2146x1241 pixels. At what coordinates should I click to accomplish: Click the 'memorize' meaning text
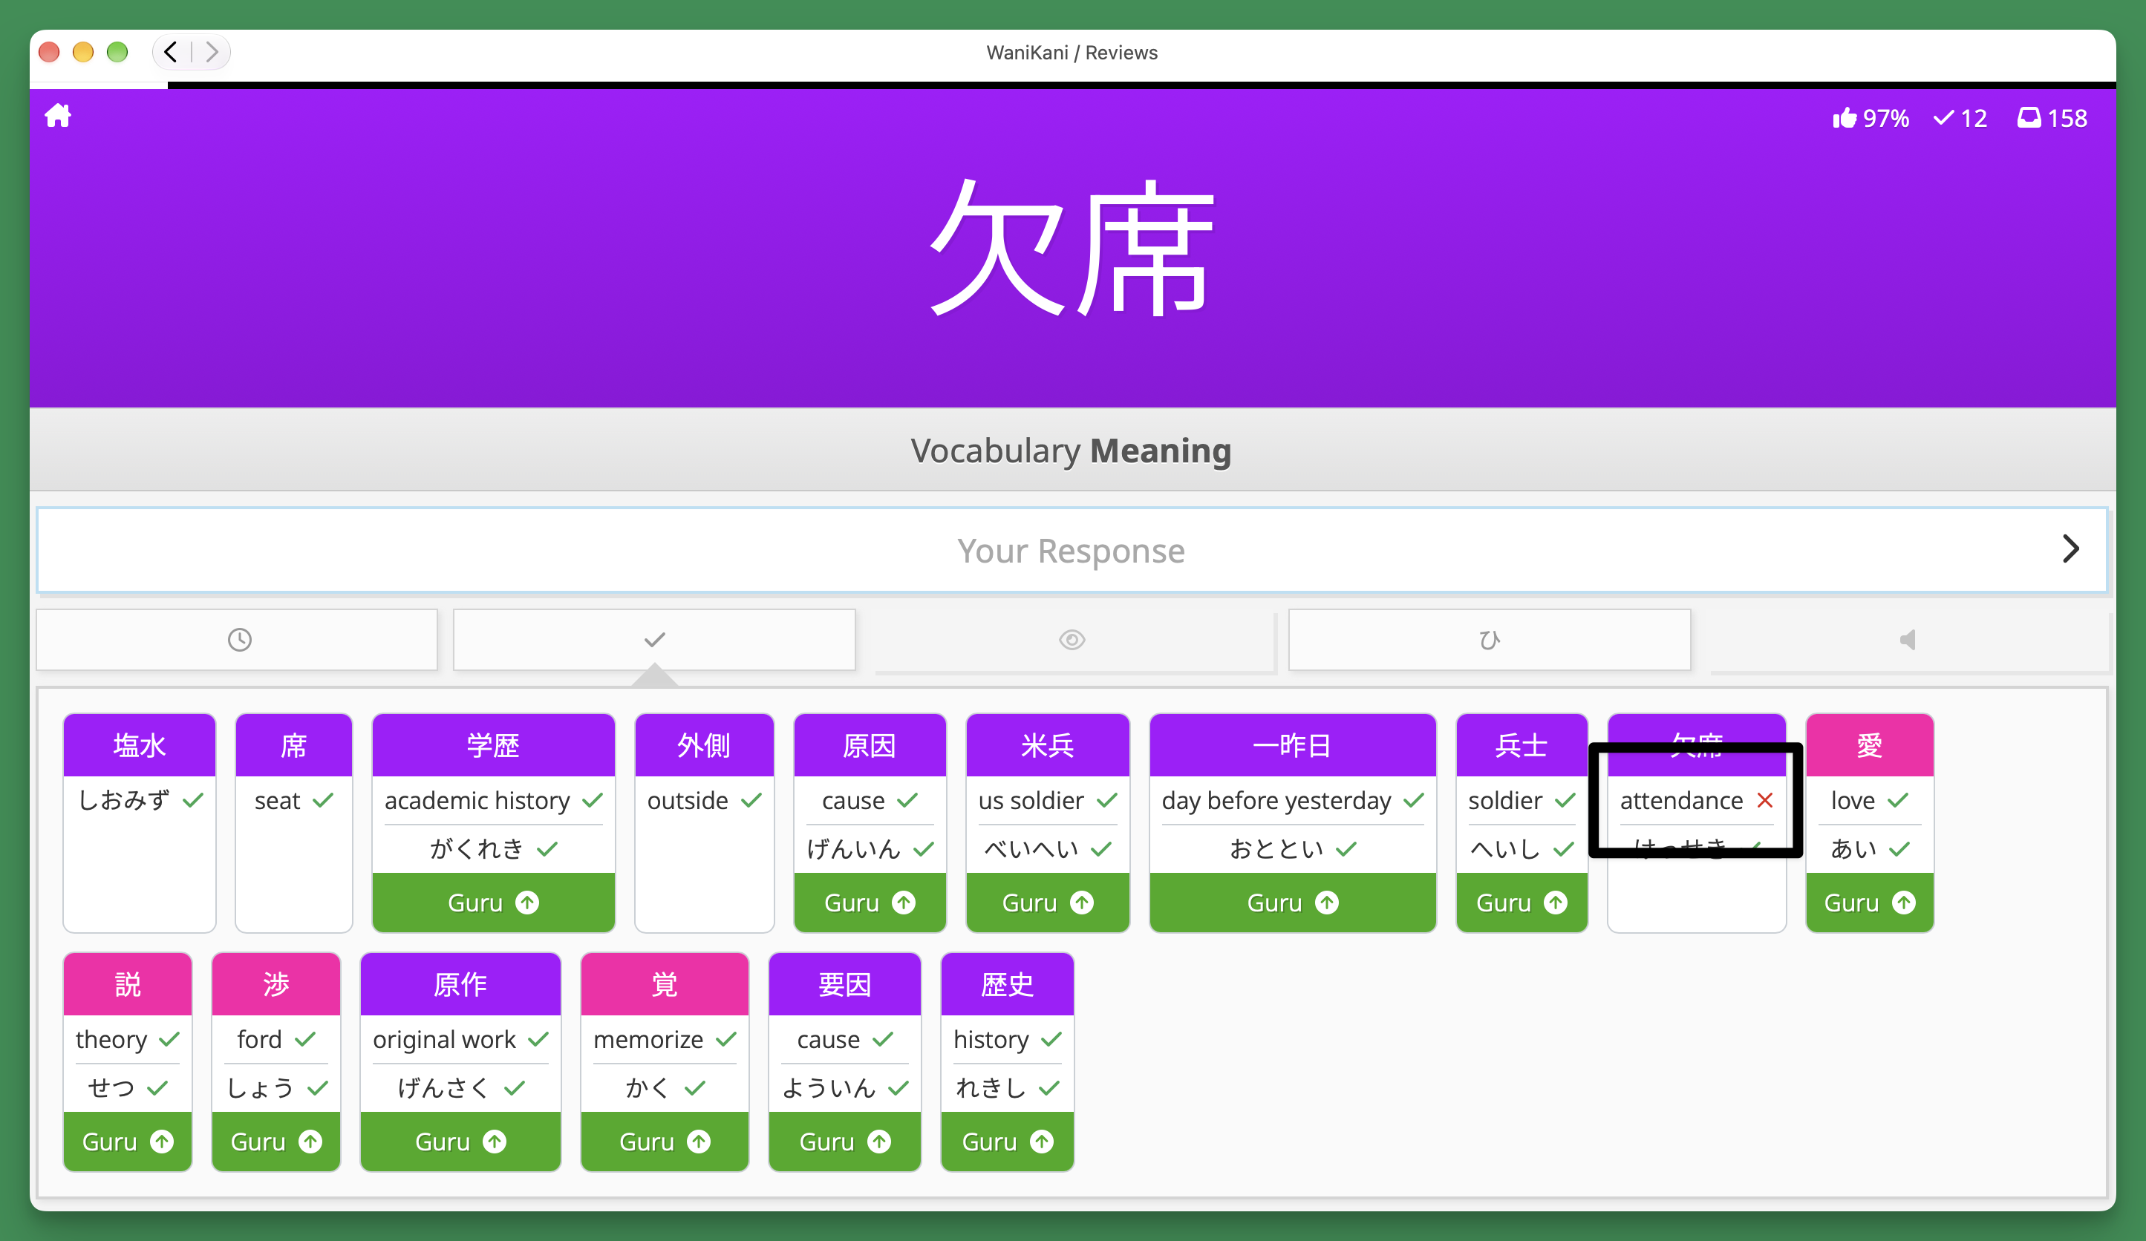648,1040
